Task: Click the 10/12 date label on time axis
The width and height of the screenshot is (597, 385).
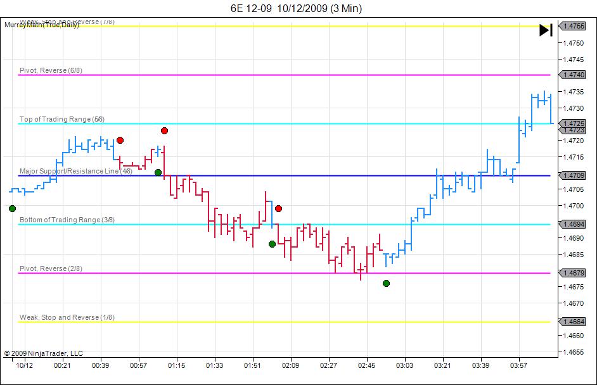Action: [x=24, y=365]
